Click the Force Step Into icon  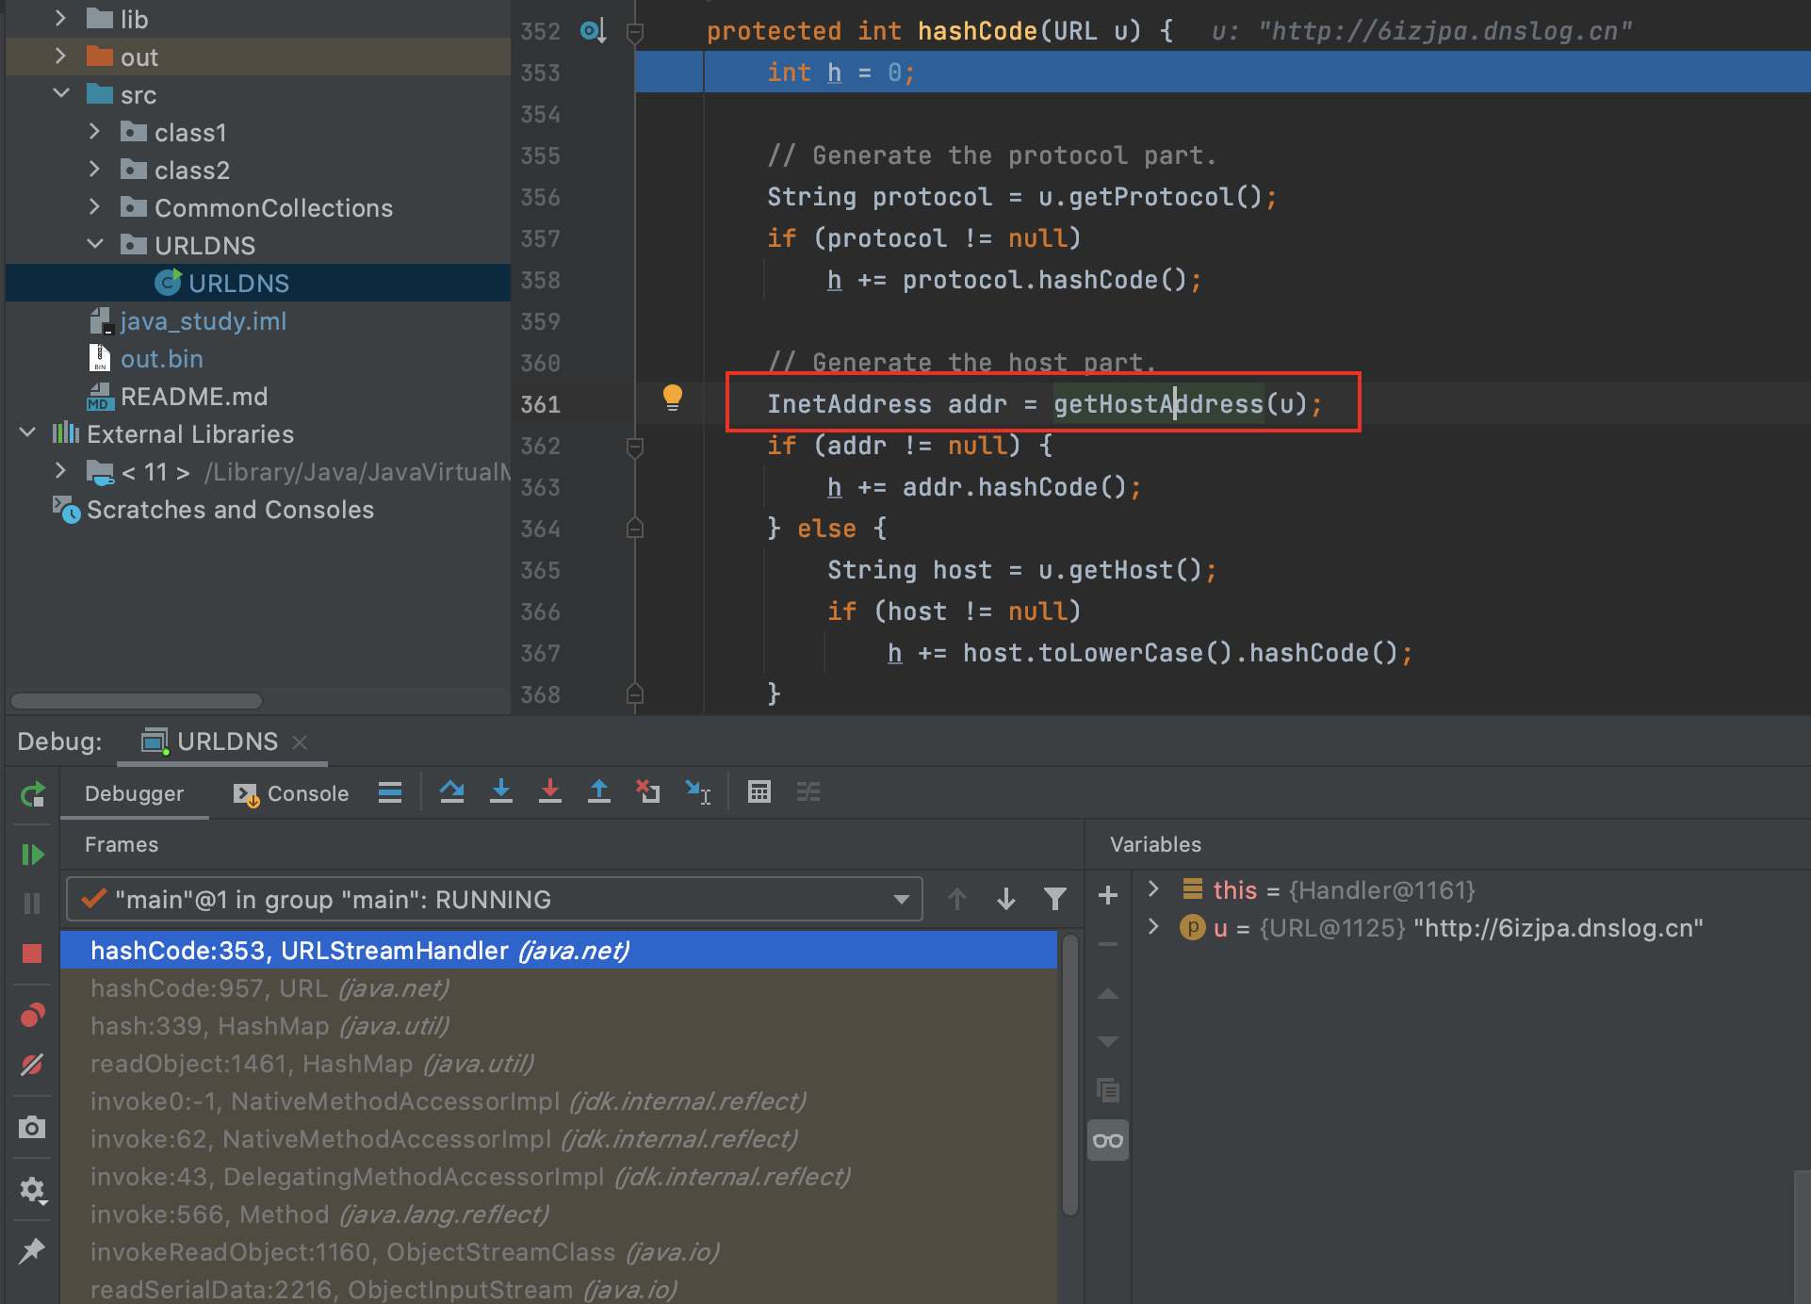(550, 791)
